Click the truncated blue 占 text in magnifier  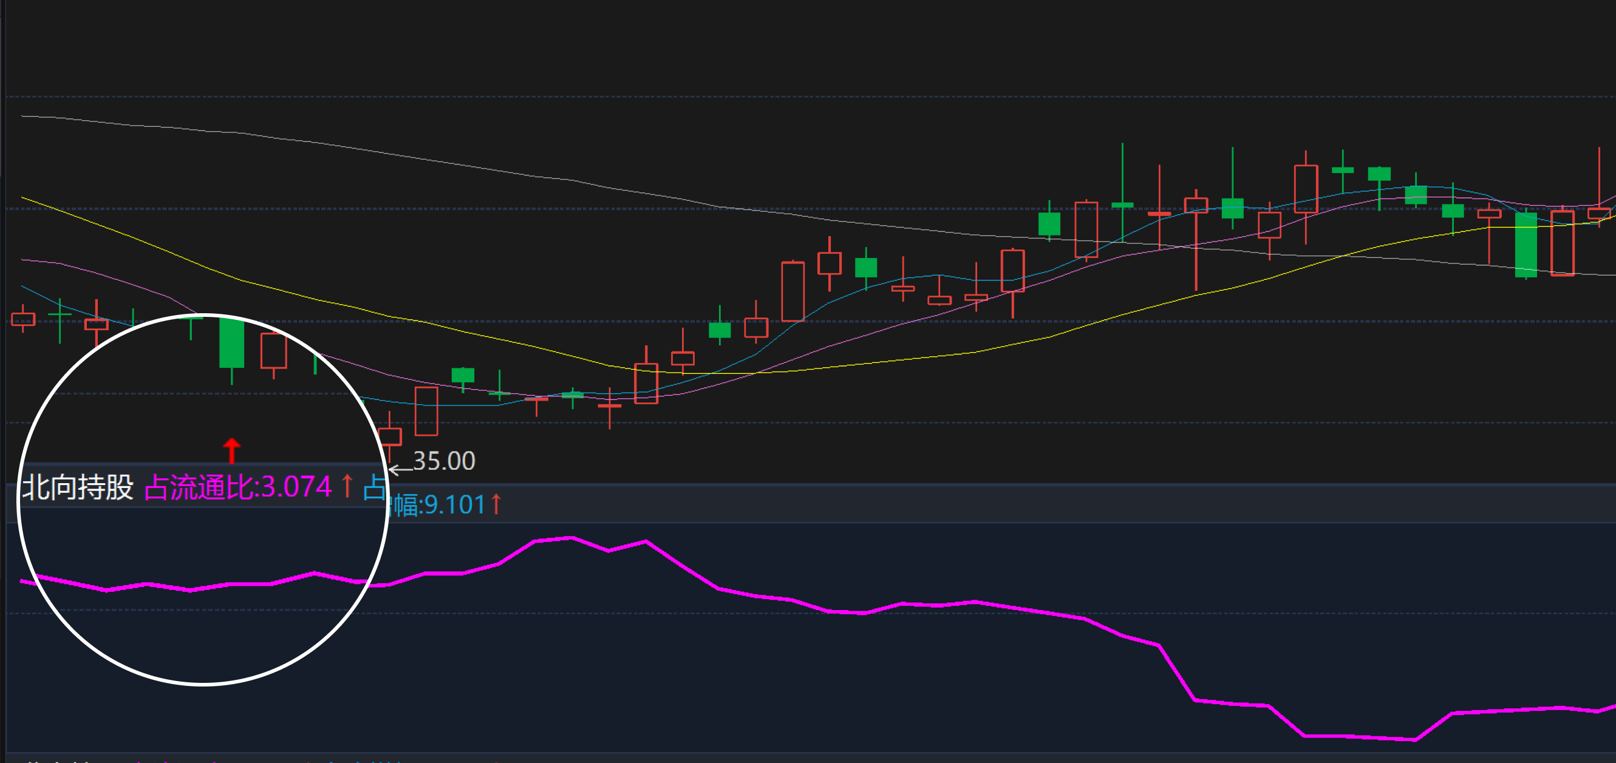pos(374,487)
